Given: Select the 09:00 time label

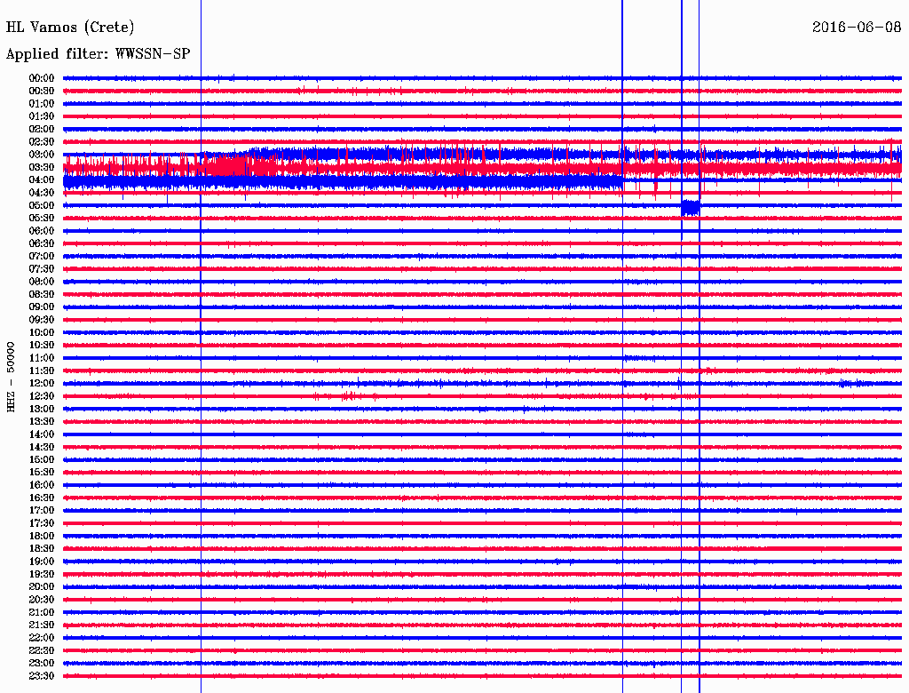Looking at the screenshot, I should (x=42, y=307).
